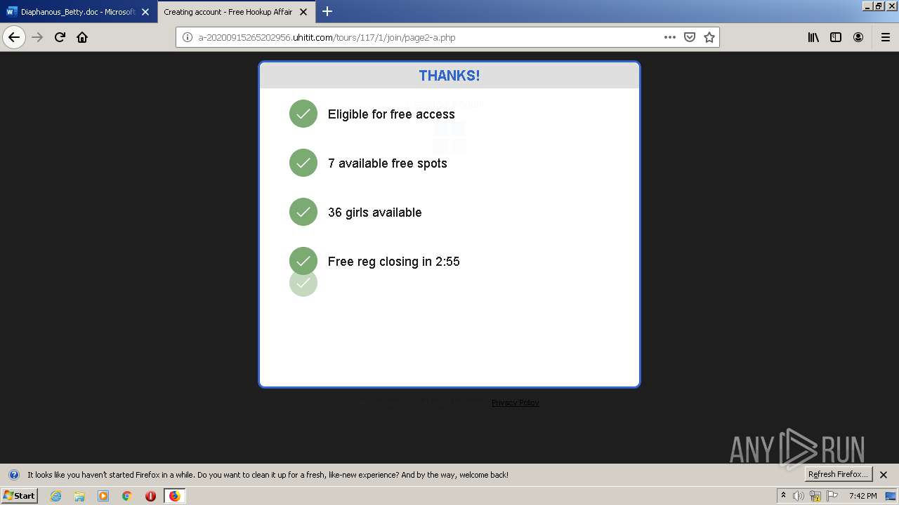This screenshot has width=899, height=505.
Task: Open the Privacy Policy link
Action: [x=516, y=403]
